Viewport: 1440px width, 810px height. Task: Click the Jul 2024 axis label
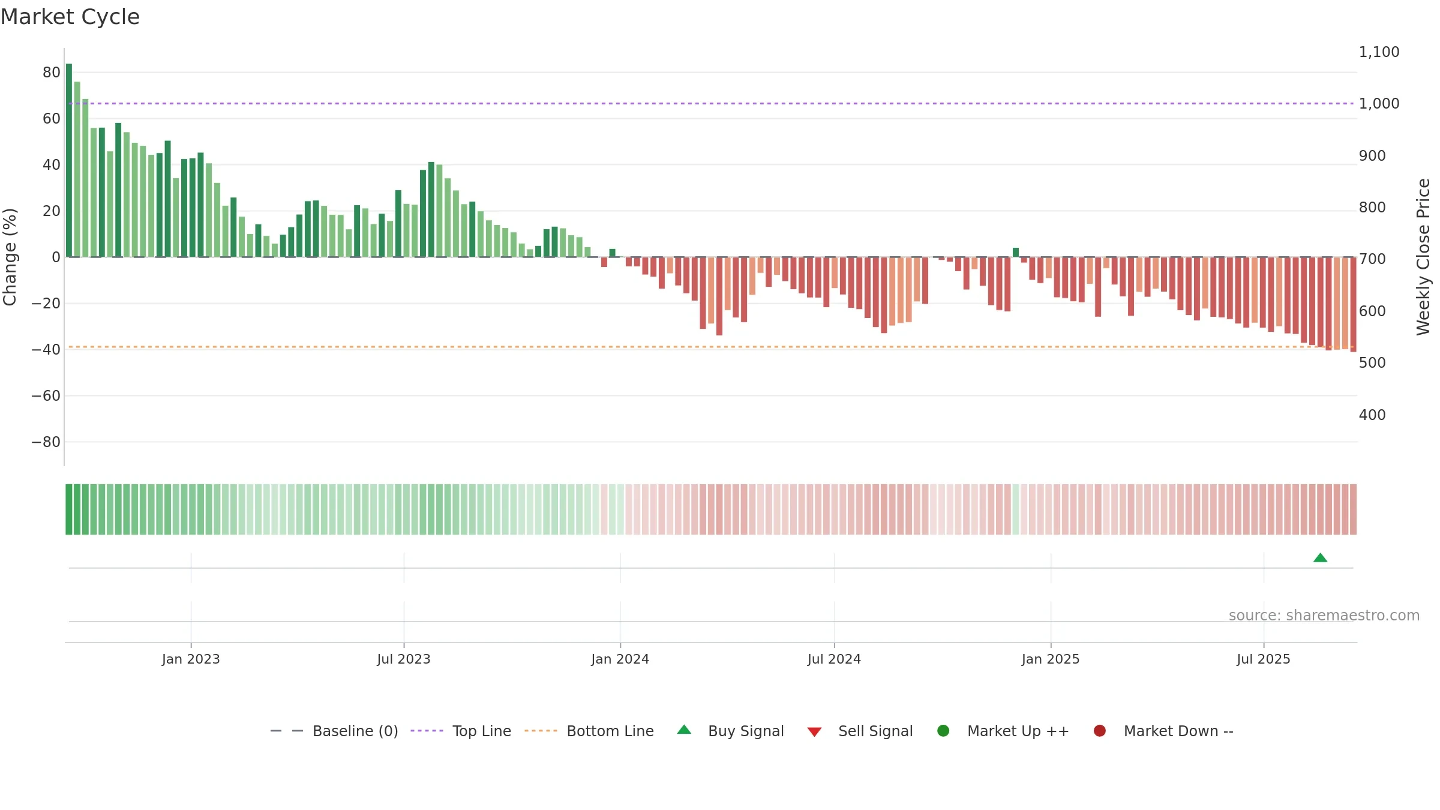pyautogui.click(x=834, y=659)
